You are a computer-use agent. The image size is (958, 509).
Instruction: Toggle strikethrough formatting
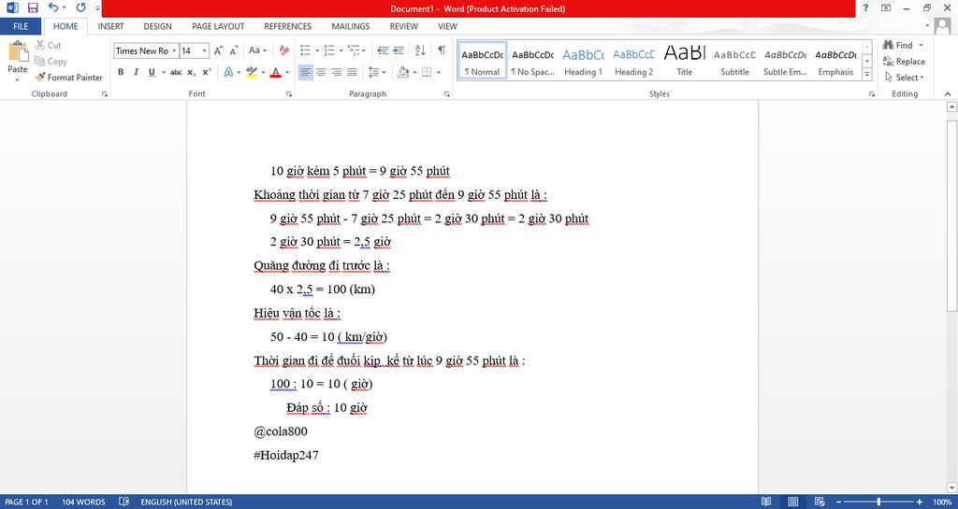176,72
